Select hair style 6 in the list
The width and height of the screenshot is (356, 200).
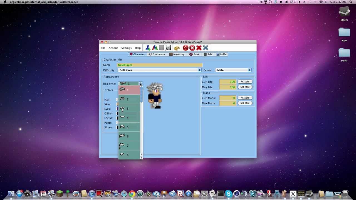pos(129,136)
